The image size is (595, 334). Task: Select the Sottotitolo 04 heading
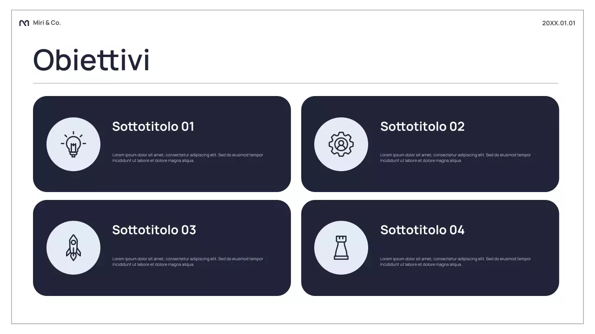[x=422, y=230]
